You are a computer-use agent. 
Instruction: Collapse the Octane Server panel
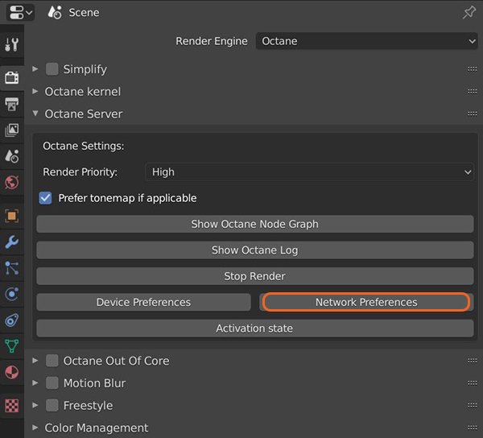coord(35,114)
